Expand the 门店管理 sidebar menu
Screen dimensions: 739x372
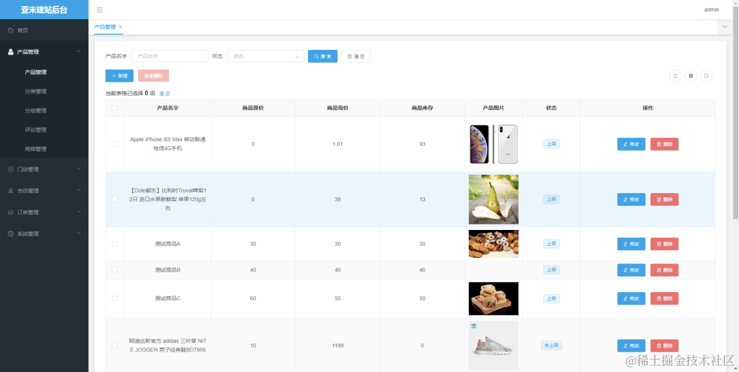(x=44, y=169)
